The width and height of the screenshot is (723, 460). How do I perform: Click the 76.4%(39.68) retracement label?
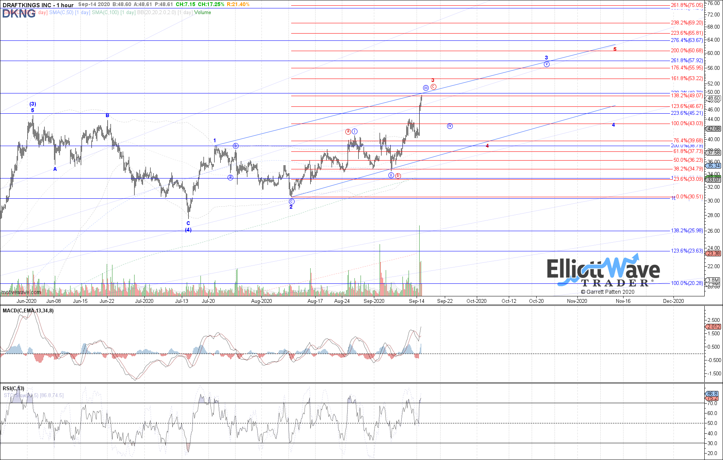pyautogui.click(x=688, y=141)
